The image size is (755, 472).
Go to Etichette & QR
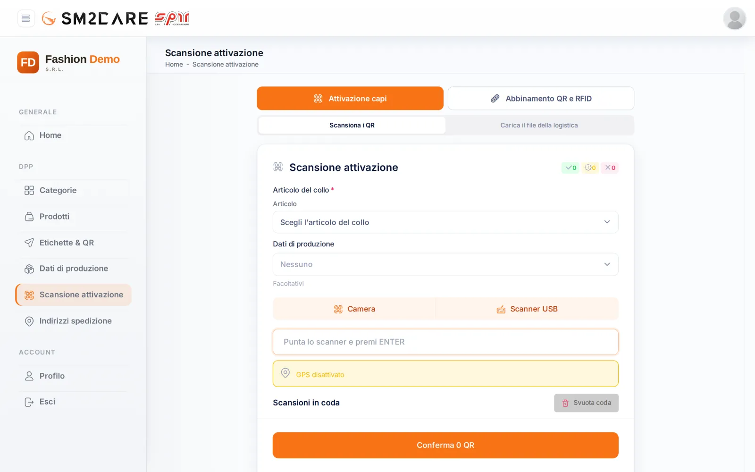tap(73, 243)
